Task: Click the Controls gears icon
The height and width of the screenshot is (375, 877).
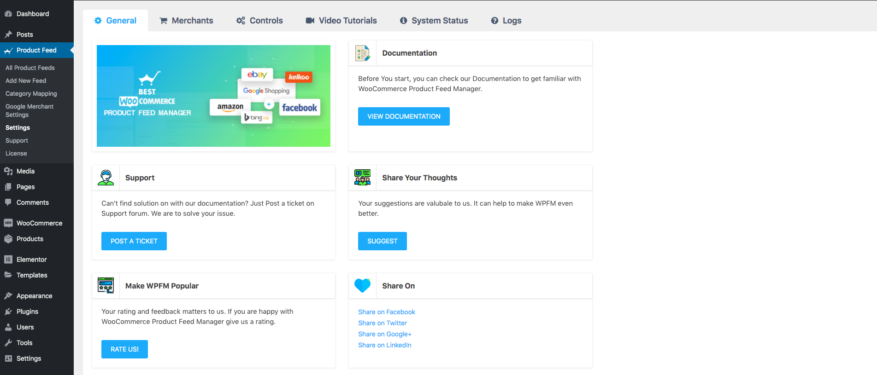Action: tap(241, 21)
